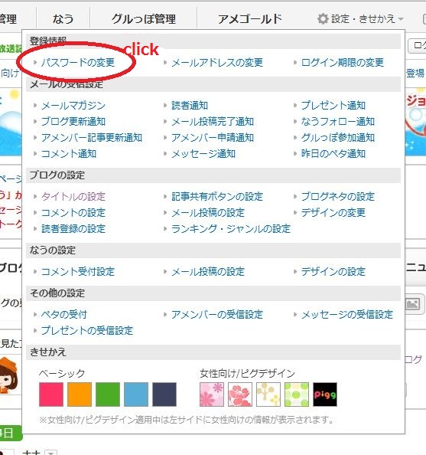Click the パスワードの変更 link
This screenshot has width=426, height=455.
pyautogui.click(x=78, y=62)
